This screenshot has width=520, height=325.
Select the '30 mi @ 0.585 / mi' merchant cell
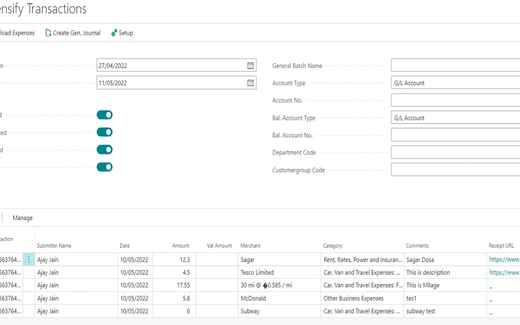[279, 285]
